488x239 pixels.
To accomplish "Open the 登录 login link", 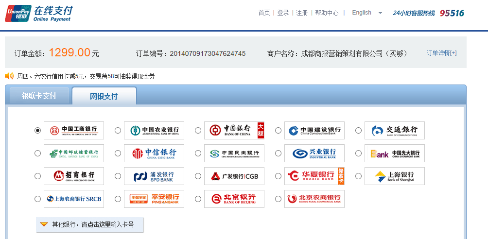I will (x=283, y=13).
